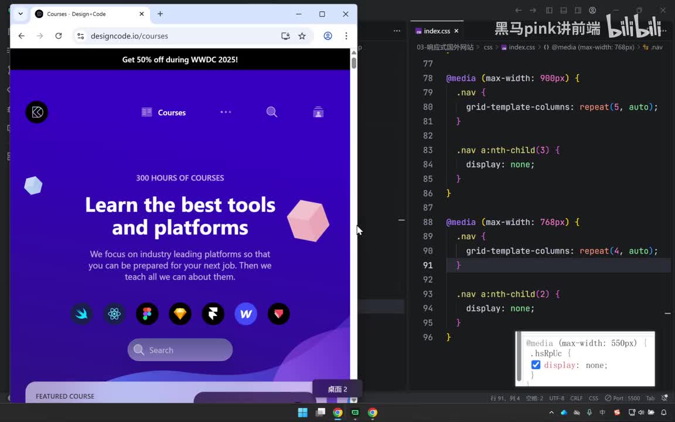Open the Windows Start menu
Screen dimensions: 675x422
(x=302, y=413)
